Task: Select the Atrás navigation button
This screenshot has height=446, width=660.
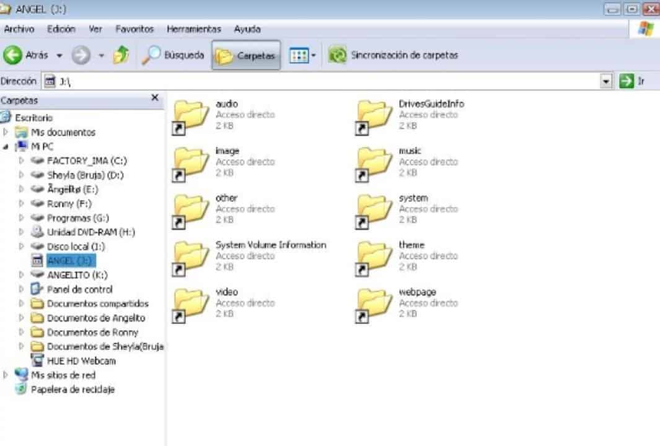Action: pyautogui.click(x=25, y=55)
